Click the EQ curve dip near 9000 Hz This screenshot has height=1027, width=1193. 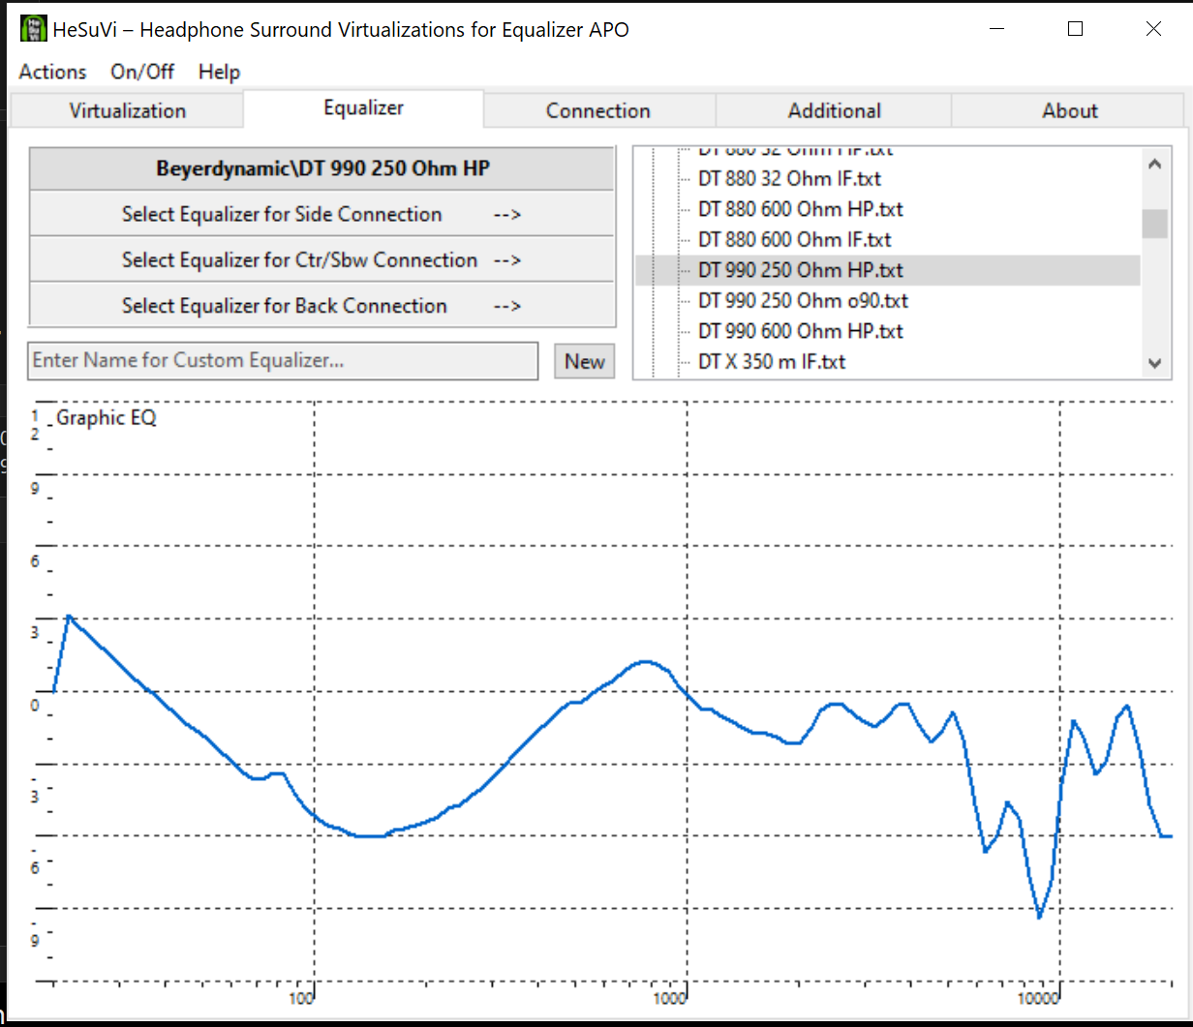click(1040, 916)
